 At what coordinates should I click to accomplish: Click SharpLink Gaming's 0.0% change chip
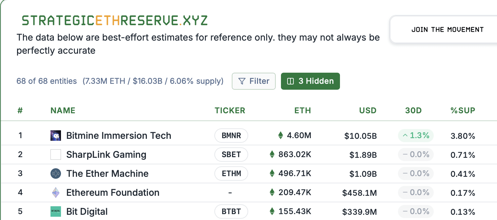click(x=416, y=155)
